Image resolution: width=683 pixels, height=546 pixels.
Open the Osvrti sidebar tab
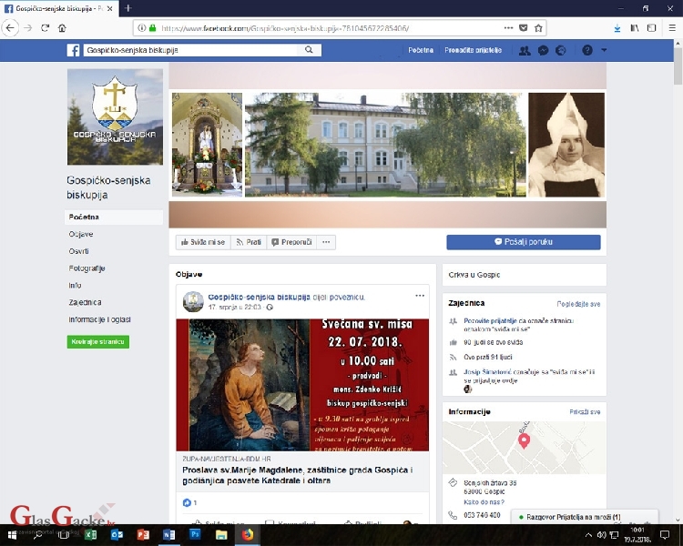point(79,251)
